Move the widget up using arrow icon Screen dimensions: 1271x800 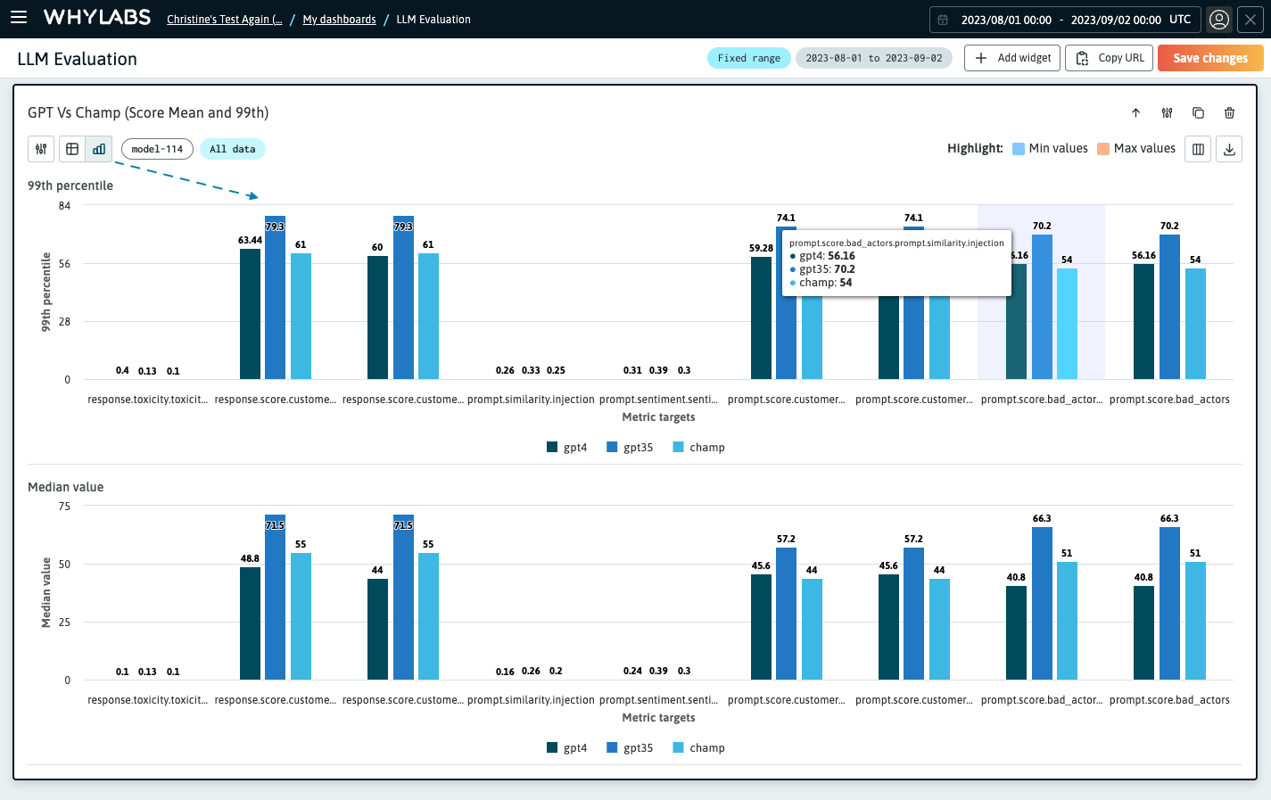(1136, 113)
